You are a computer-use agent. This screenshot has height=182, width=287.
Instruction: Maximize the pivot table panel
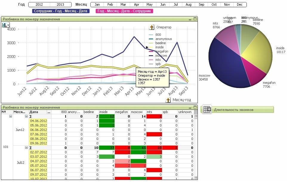pyautogui.click(x=195, y=107)
